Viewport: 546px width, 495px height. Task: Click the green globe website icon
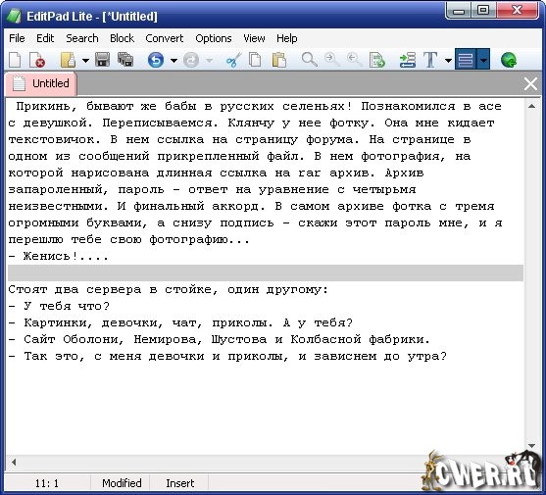pos(509,60)
